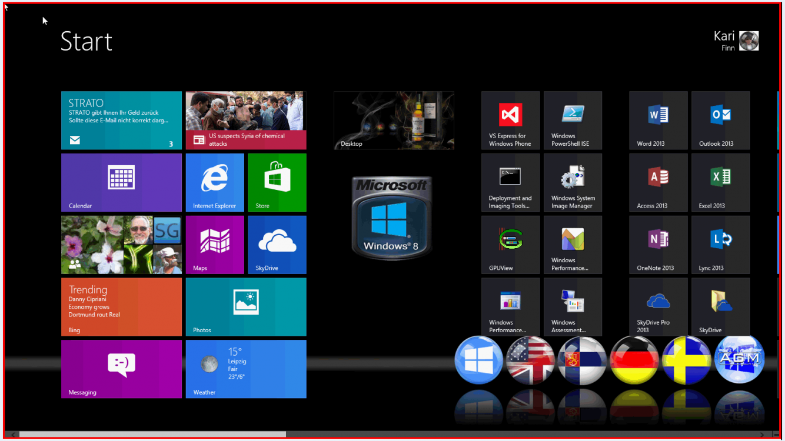Launch OneNote 2013
Viewport: 785px width, 441px height.
coord(658,245)
